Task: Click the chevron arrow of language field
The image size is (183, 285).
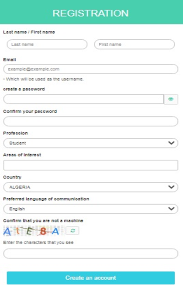Action: (x=171, y=209)
